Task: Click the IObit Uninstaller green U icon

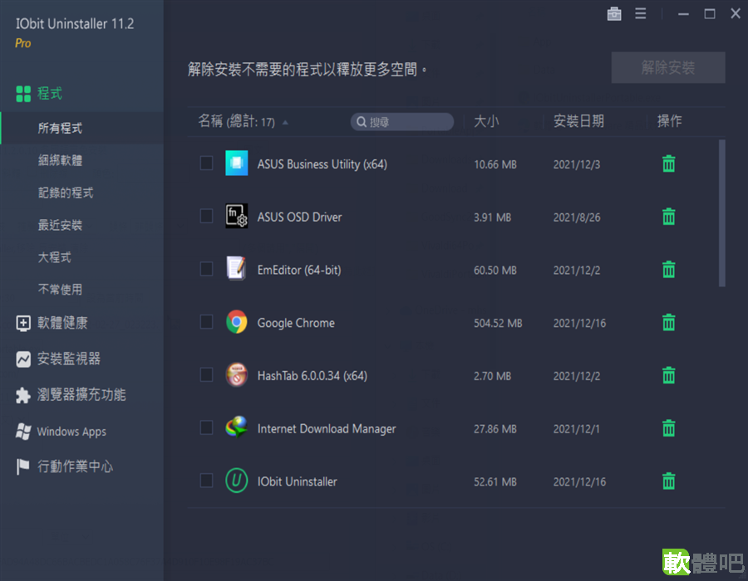Action: point(237,481)
